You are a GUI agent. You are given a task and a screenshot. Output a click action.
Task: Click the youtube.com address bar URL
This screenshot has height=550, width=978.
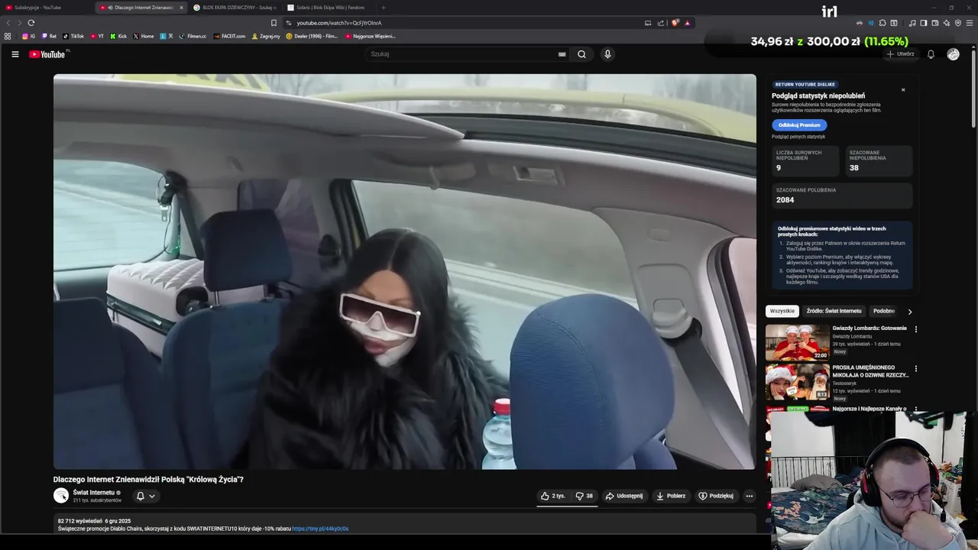click(x=339, y=23)
